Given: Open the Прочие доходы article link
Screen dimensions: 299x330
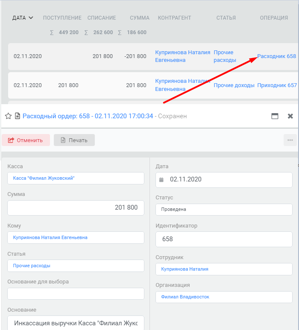Looking at the screenshot, I should point(234,85).
